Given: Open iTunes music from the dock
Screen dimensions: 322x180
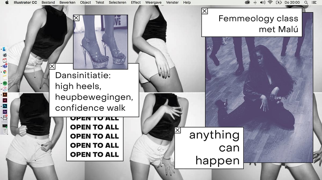Looking at the screenshot, I should 5,89.
